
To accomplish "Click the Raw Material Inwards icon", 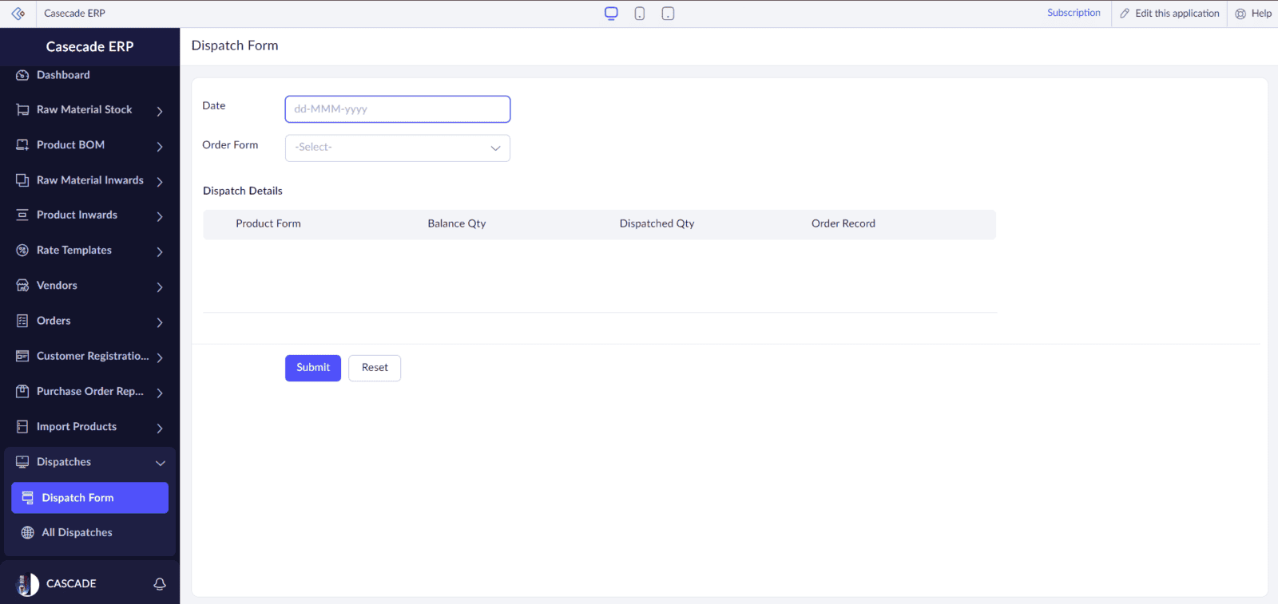I will point(22,180).
